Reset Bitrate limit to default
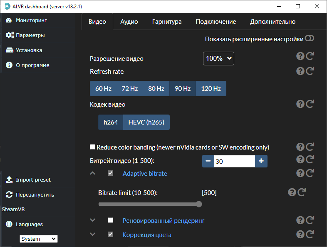This screenshot has height=247, width=327. tap(302, 192)
